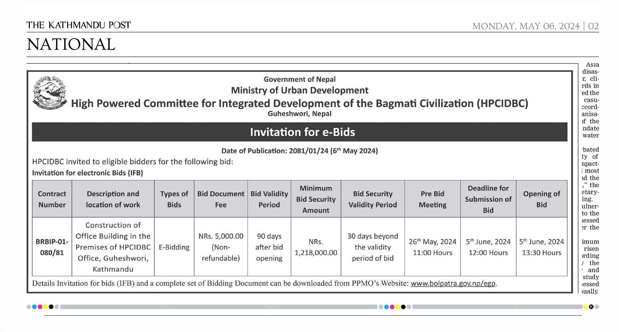Click "Government of Nepal" heading
Screen dimensions: 619x332
(300, 79)
